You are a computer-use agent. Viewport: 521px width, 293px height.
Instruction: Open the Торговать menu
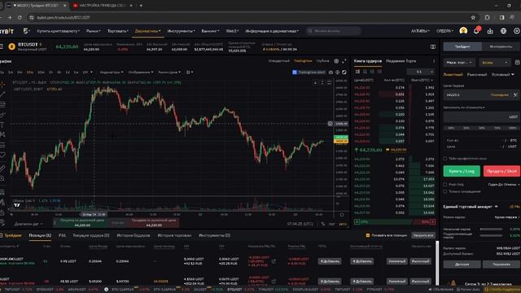pos(117,31)
